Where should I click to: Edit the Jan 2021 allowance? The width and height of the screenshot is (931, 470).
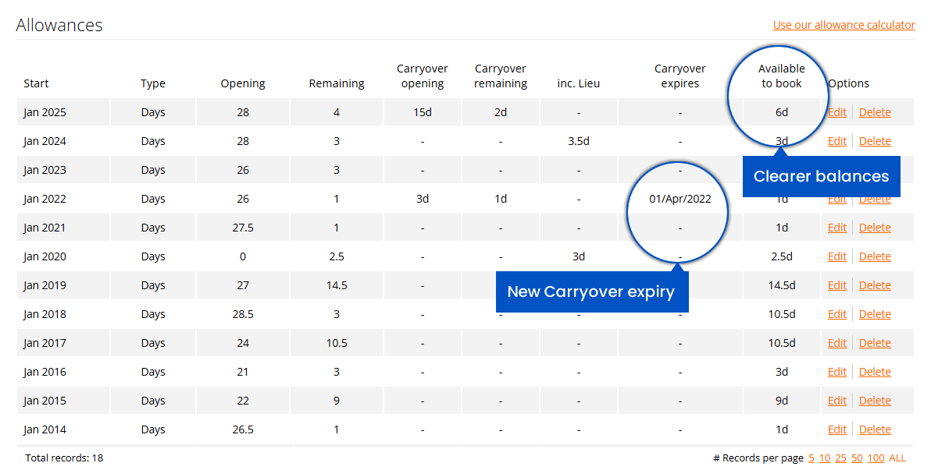click(x=836, y=227)
